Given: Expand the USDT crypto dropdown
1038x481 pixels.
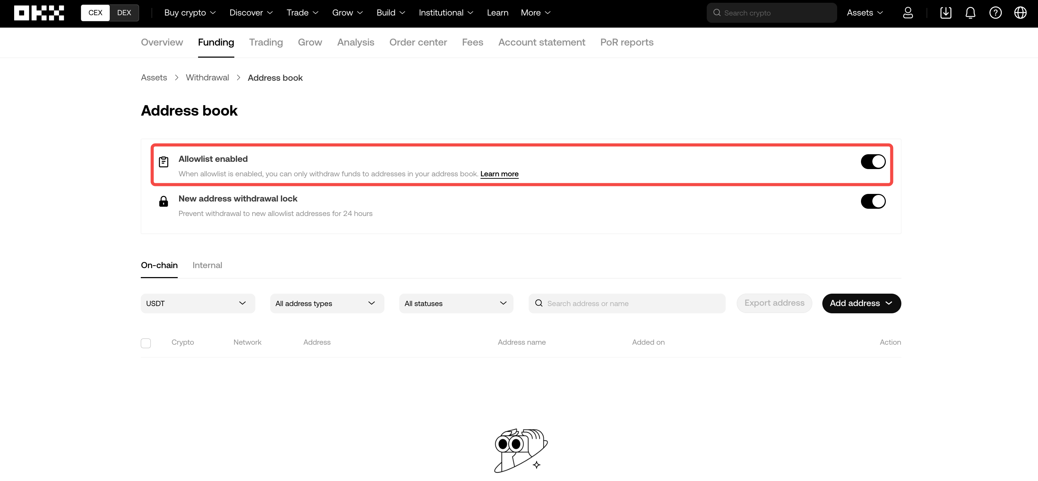Looking at the screenshot, I should point(197,303).
